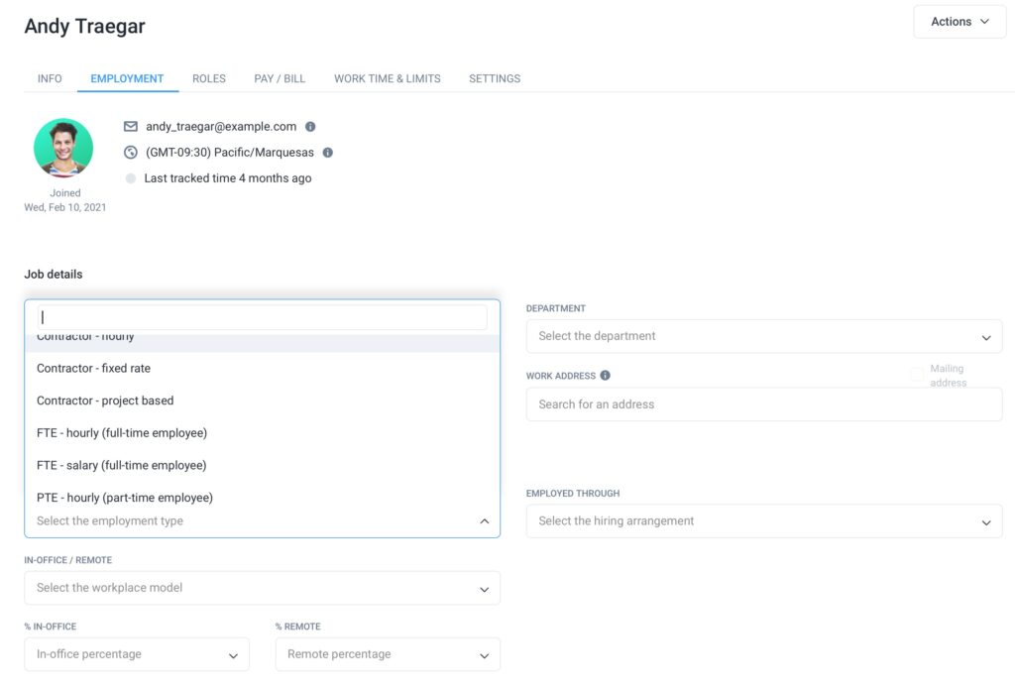Select FTE - salary (full-time employee)
The height and width of the screenshot is (688, 1015).
[122, 466]
